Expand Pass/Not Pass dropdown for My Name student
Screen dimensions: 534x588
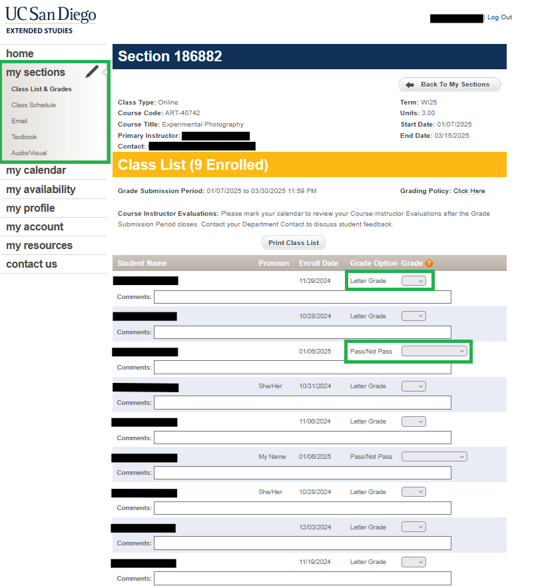[x=434, y=457]
